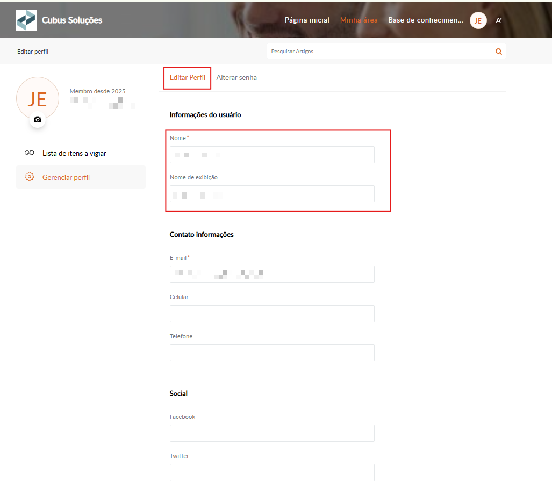Click the Cubus Soluções logo icon

pyautogui.click(x=26, y=20)
